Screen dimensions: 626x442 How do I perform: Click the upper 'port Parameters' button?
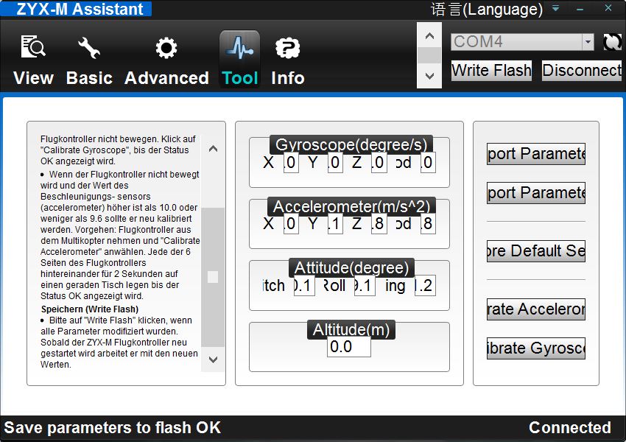point(536,154)
